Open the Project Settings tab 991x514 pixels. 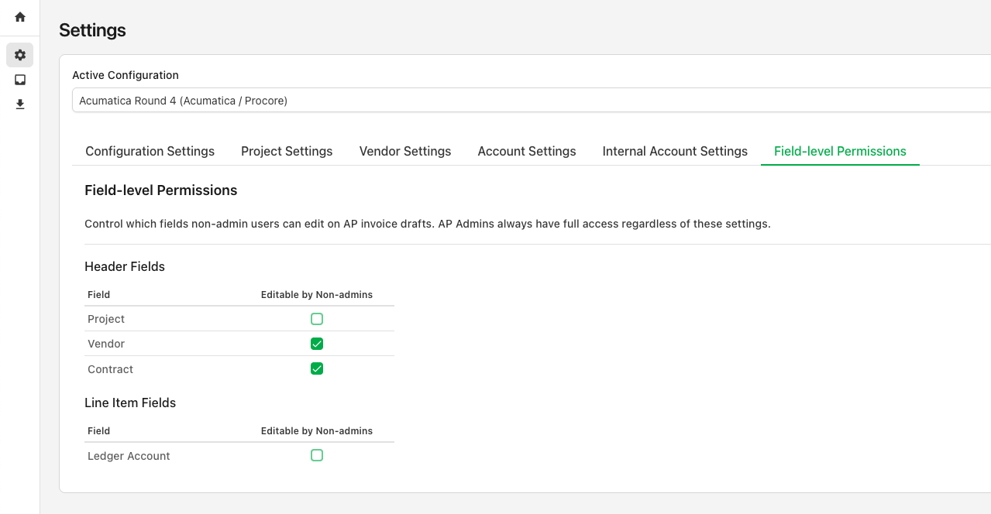(287, 151)
